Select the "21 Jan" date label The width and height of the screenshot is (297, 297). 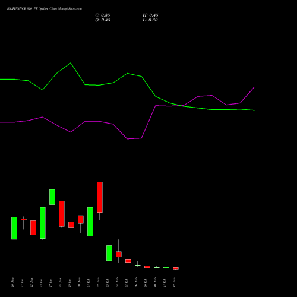tap(23, 283)
